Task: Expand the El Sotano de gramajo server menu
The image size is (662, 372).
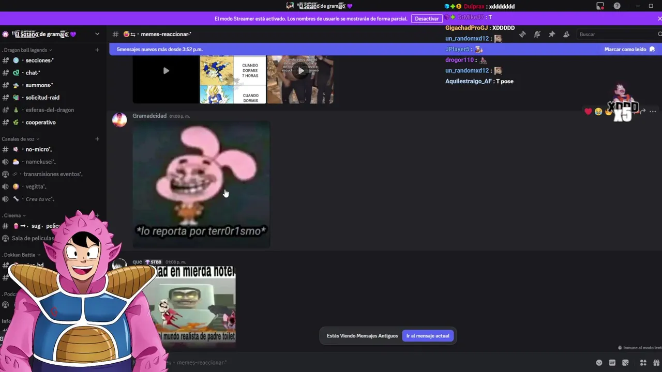Action: pos(97,34)
